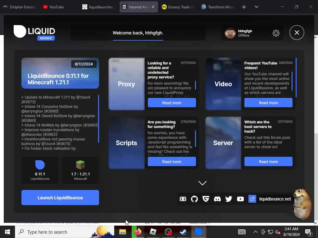
Task: Read more about Scripts
Action: pos(172,161)
